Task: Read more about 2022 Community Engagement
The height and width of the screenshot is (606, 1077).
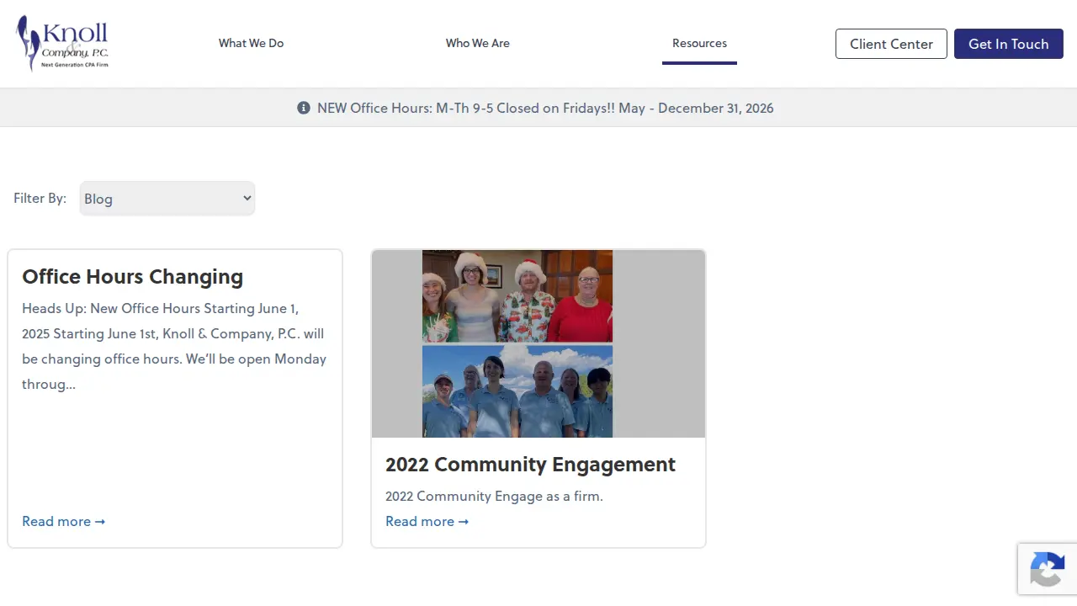Action: (x=427, y=521)
